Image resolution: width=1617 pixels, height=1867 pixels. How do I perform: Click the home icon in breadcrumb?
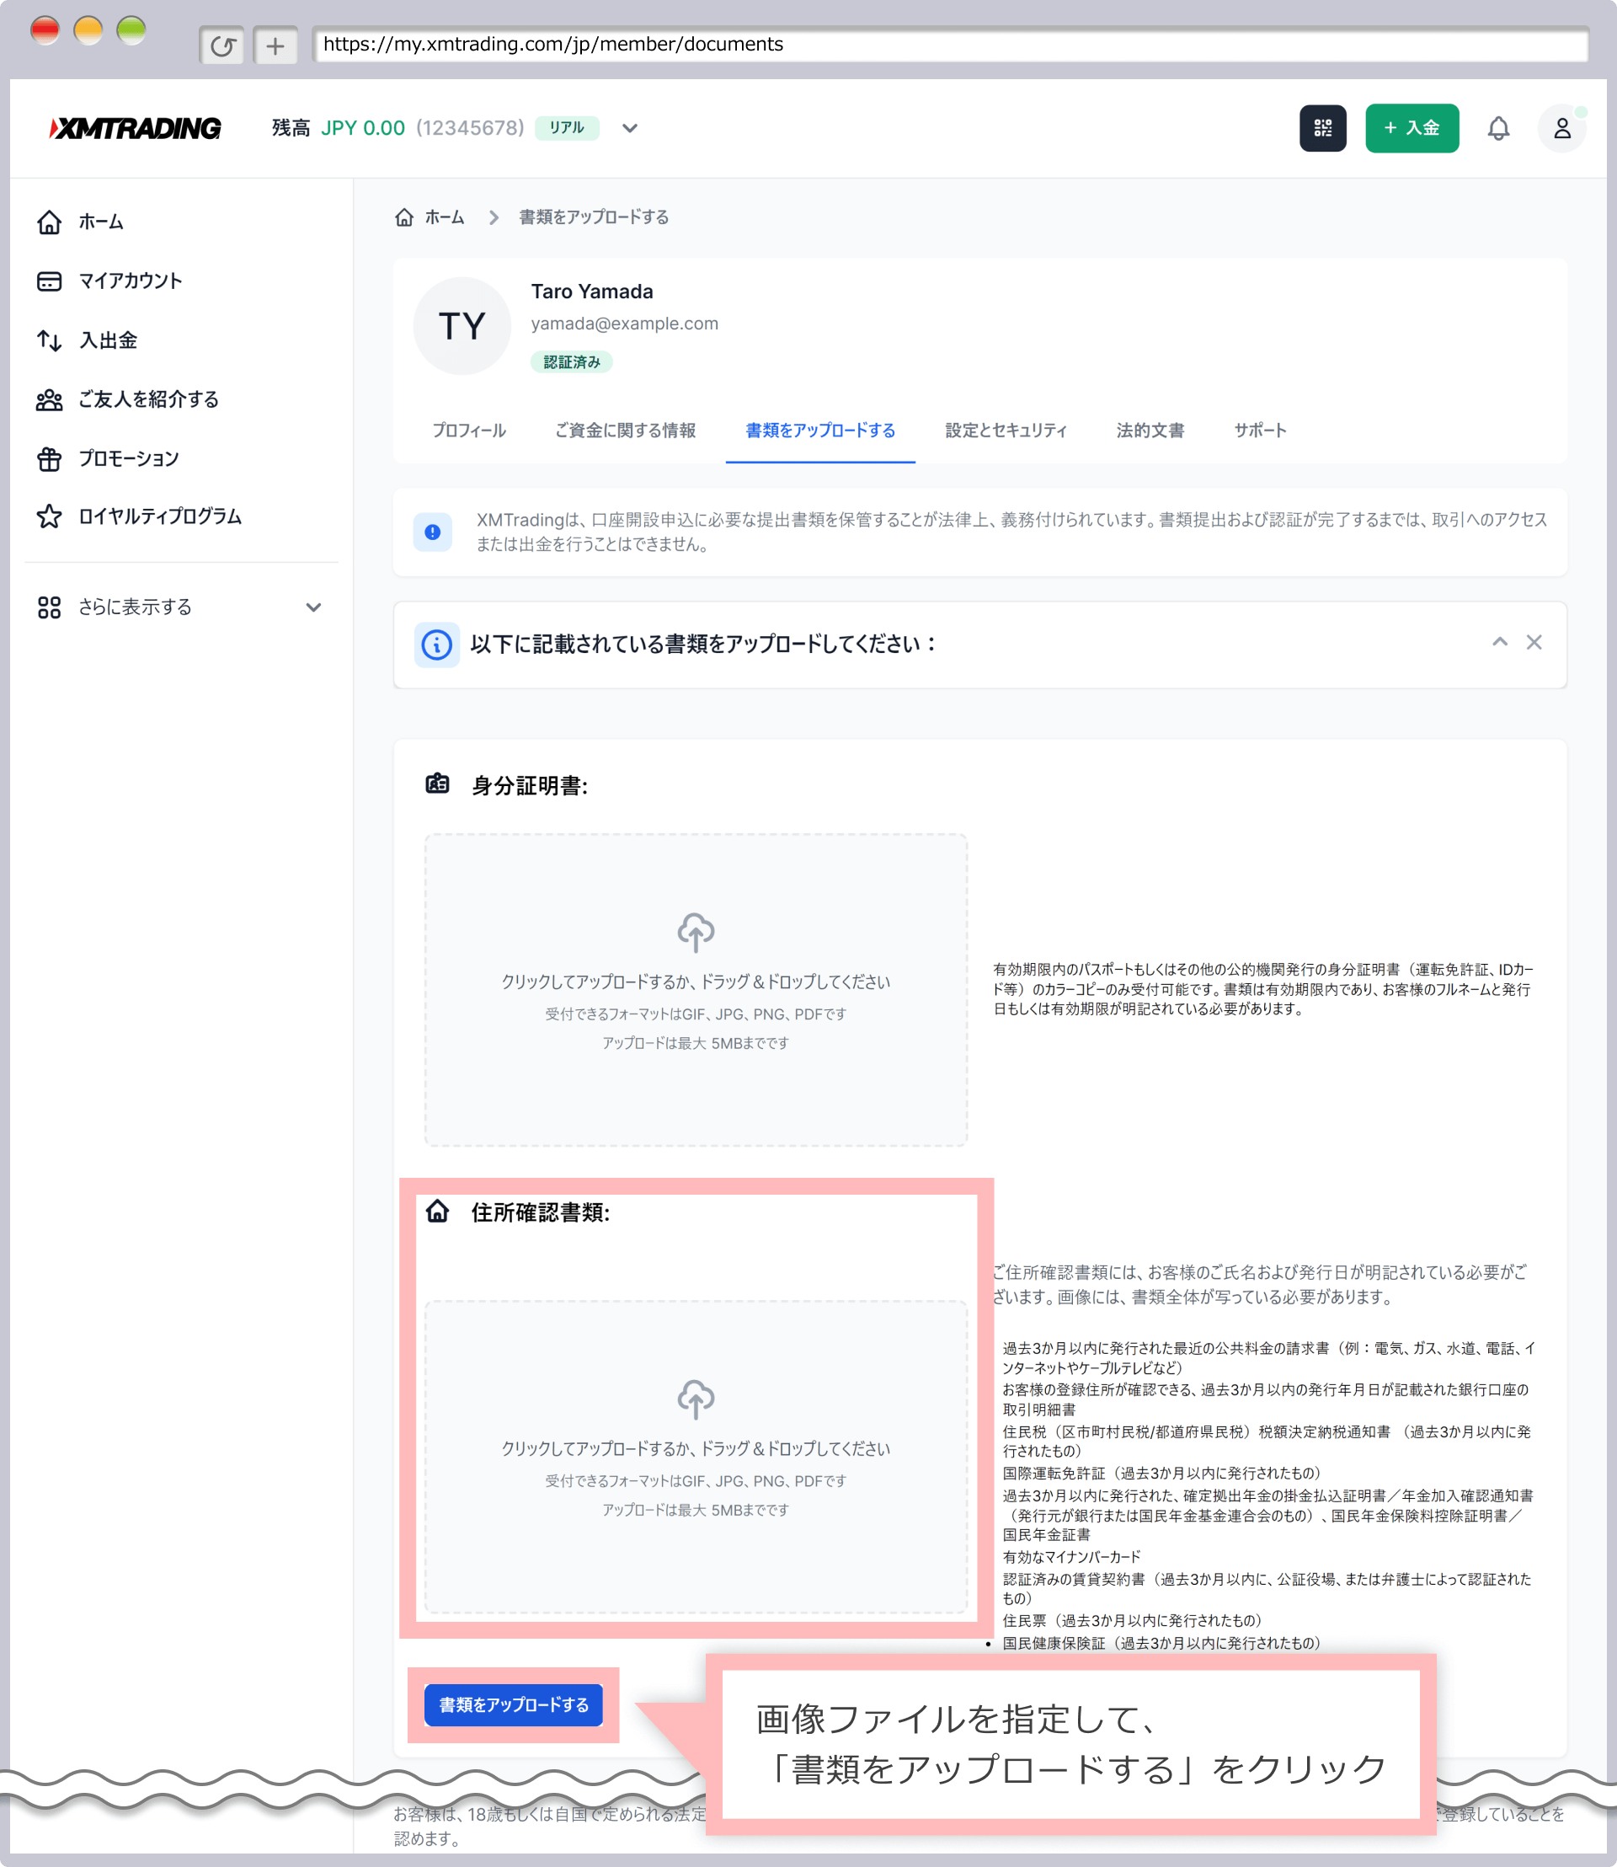tap(404, 217)
